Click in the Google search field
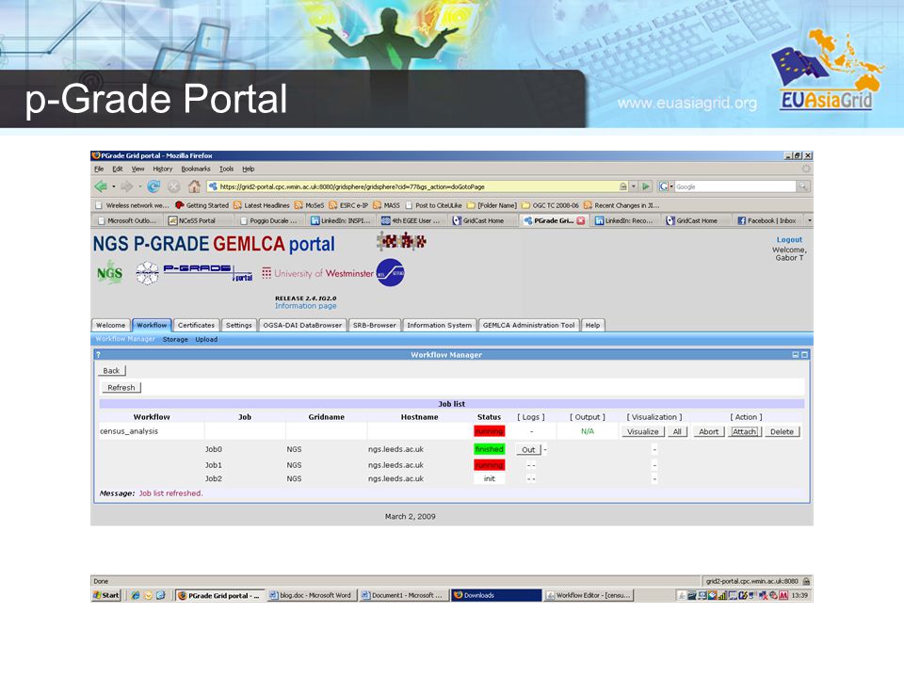The height and width of the screenshot is (678, 904). click(x=735, y=186)
